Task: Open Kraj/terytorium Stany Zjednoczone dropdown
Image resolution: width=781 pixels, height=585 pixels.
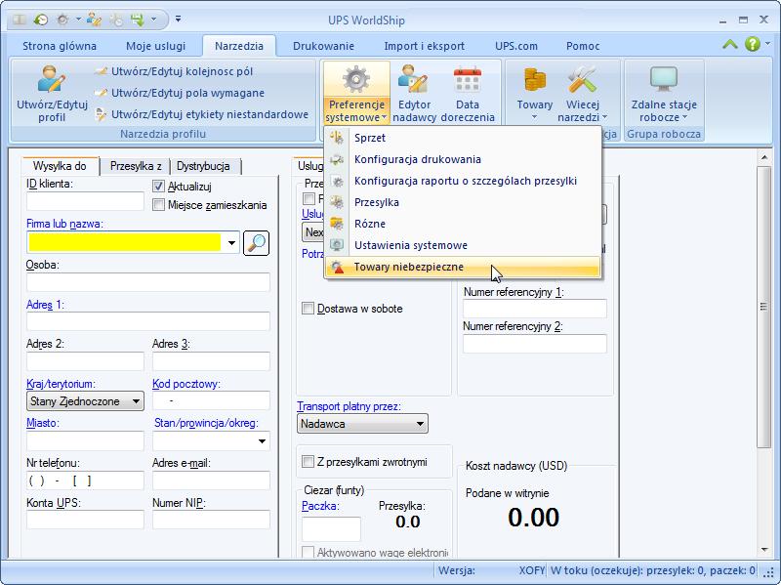Action: click(85, 401)
